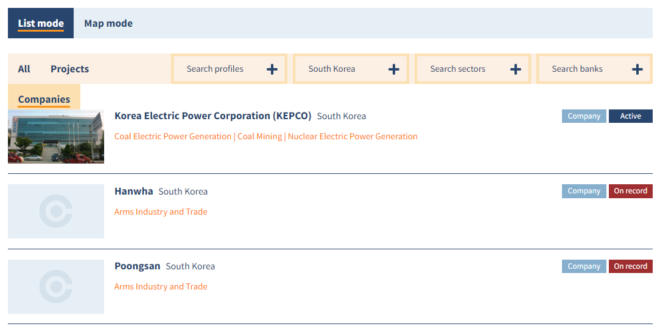
Task: Open the South Korea country dropdown
Action: (x=351, y=69)
